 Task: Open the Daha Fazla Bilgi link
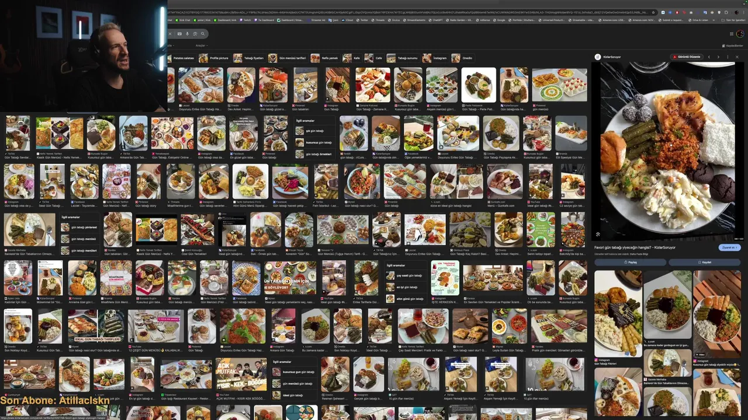639,254
